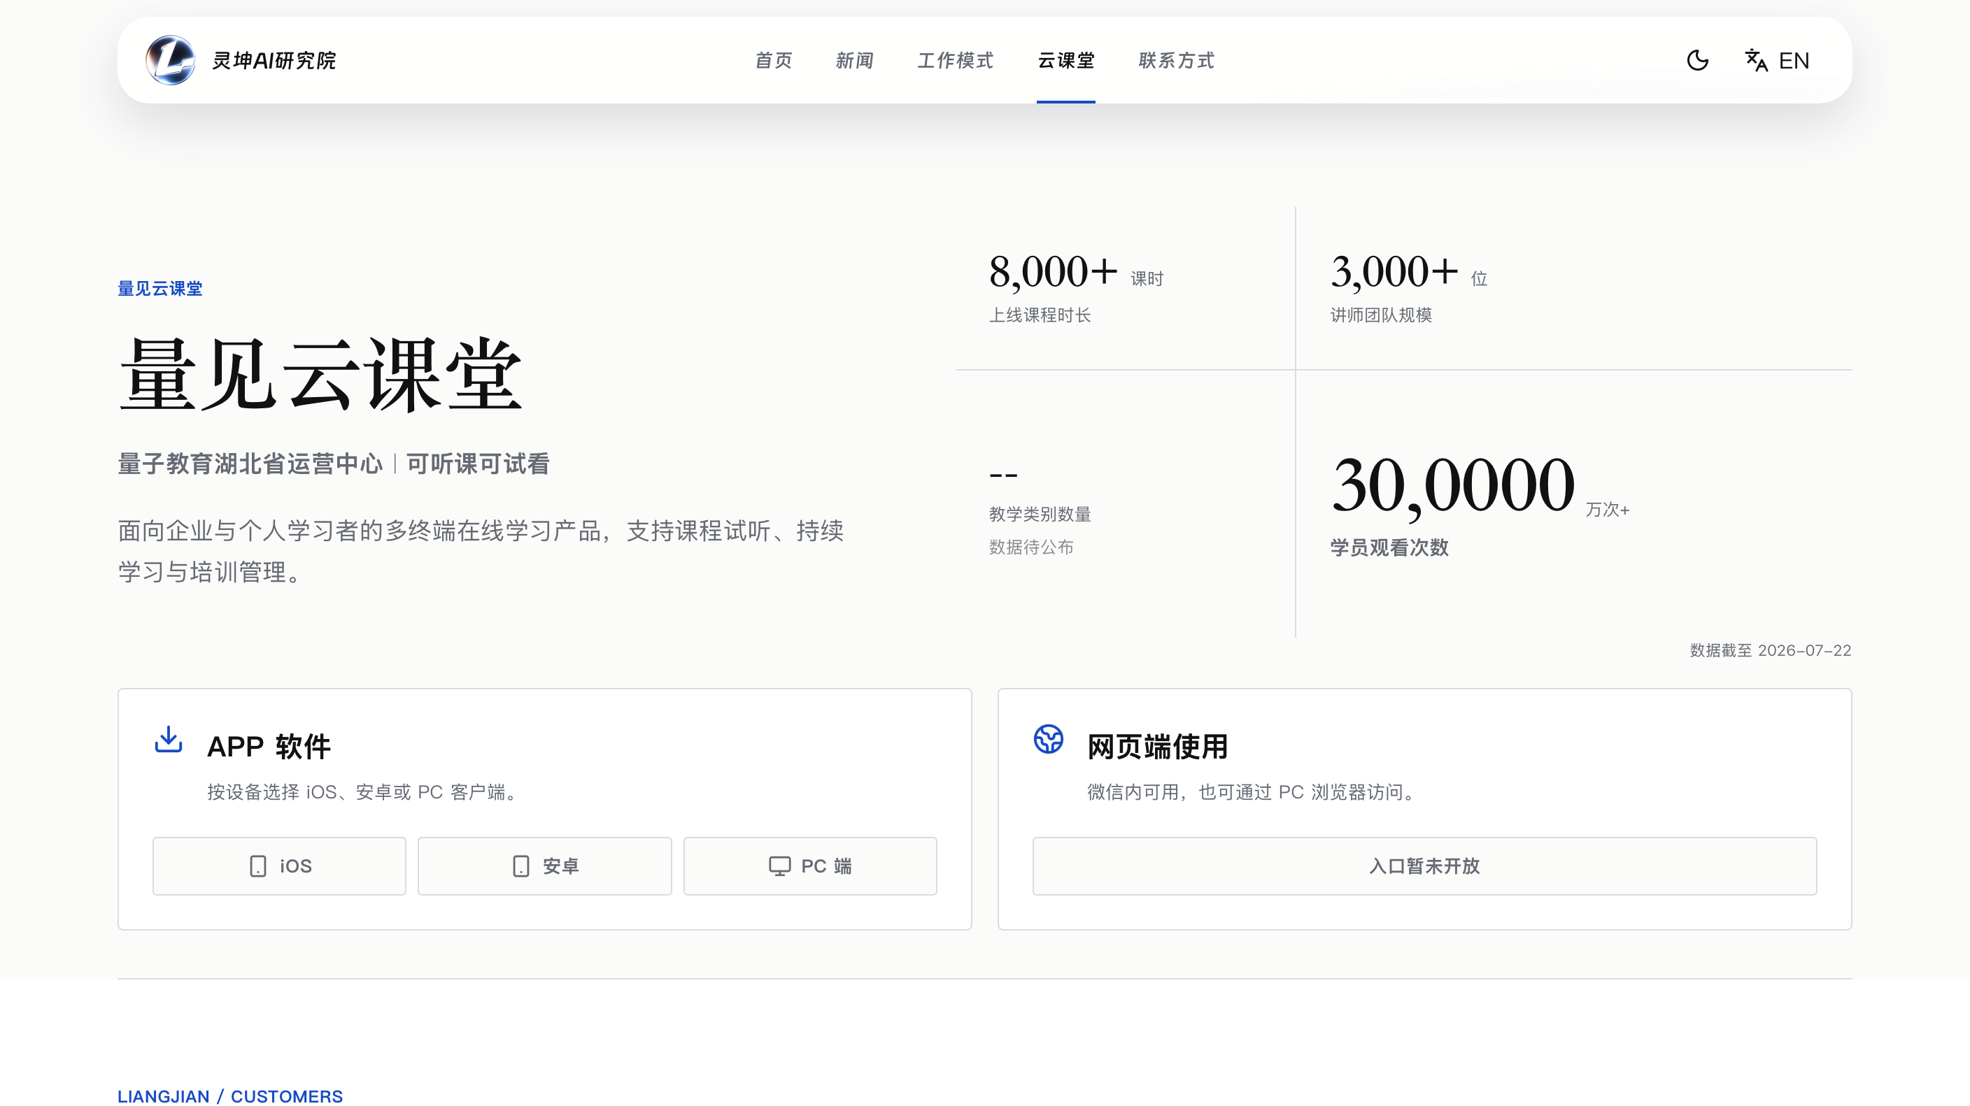Open 联系方式 page
This screenshot has width=1970, height=1106.
click(x=1175, y=60)
